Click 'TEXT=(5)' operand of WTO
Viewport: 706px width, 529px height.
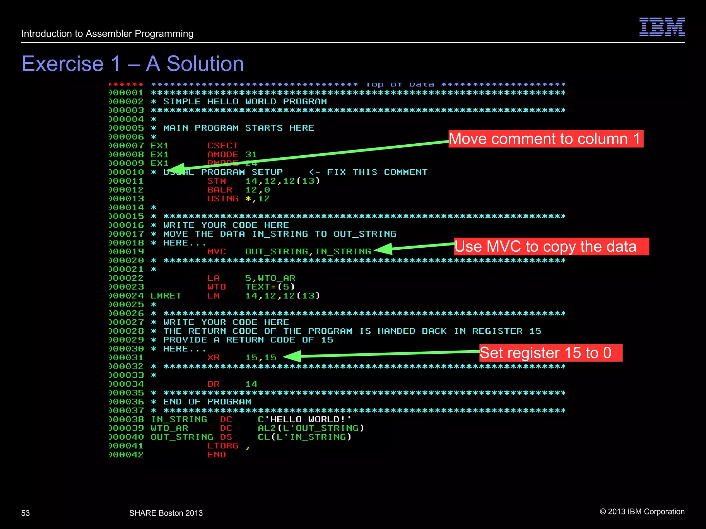click(x=270, y=287)
